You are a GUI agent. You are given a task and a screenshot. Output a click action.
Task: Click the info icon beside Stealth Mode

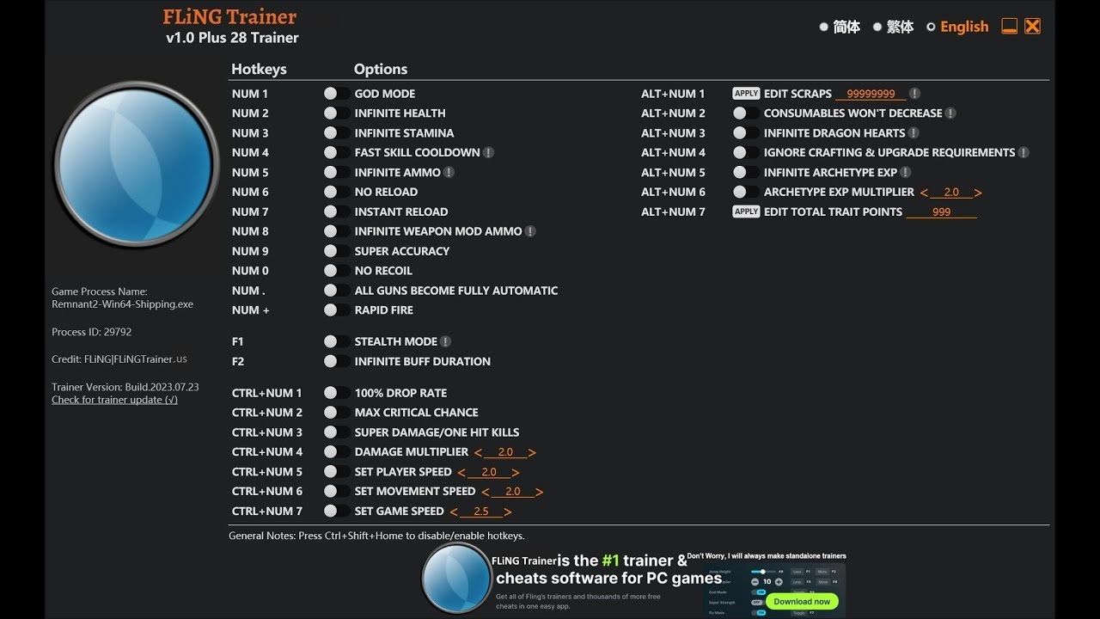(x=445, y=341)
